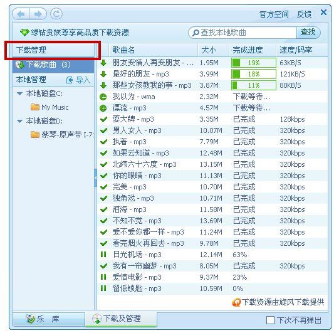The width and height of the screenshot is (334, 333).
Task: Click the 蔡琴-原声带 folder icon
Action: (35, 135)
